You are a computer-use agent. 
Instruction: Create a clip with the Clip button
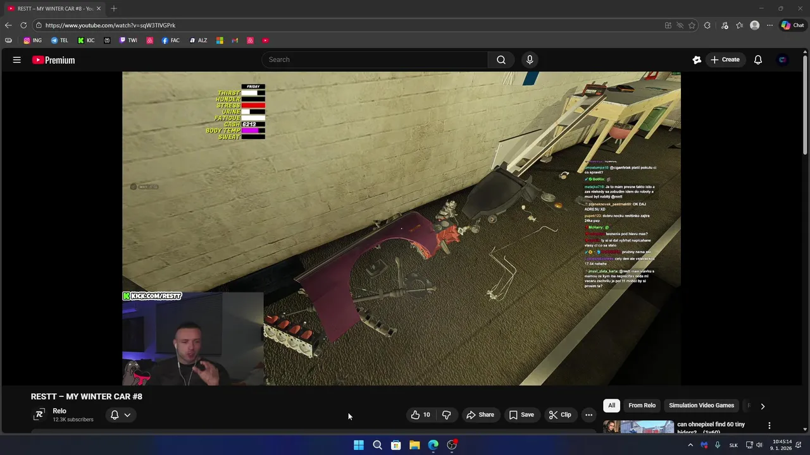[x=560, y=415]
